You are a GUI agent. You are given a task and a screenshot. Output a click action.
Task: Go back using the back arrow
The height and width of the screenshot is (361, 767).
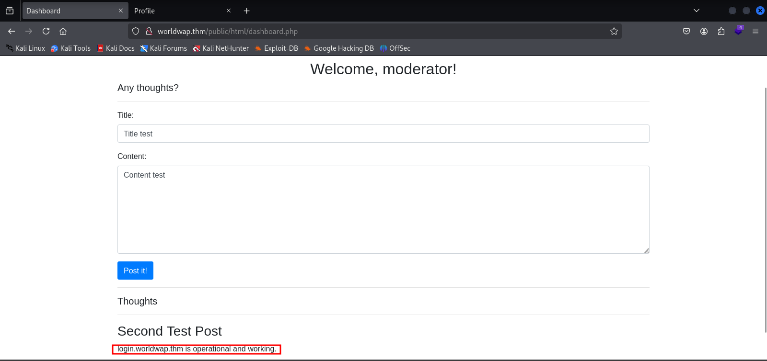click(x=12, y=31)
